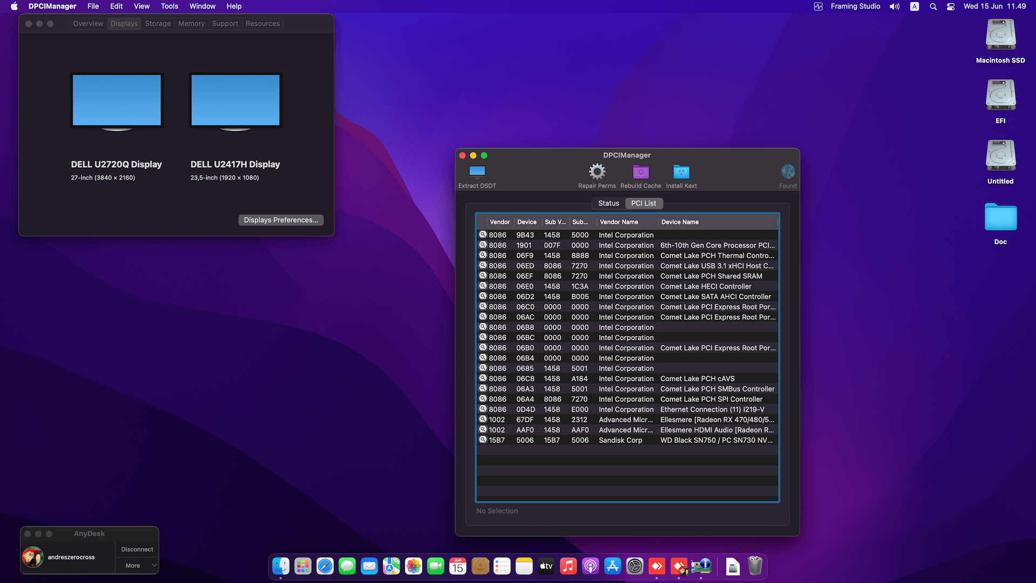
Task: Click the Install Kext folder icon
Action: pos(681,172)
